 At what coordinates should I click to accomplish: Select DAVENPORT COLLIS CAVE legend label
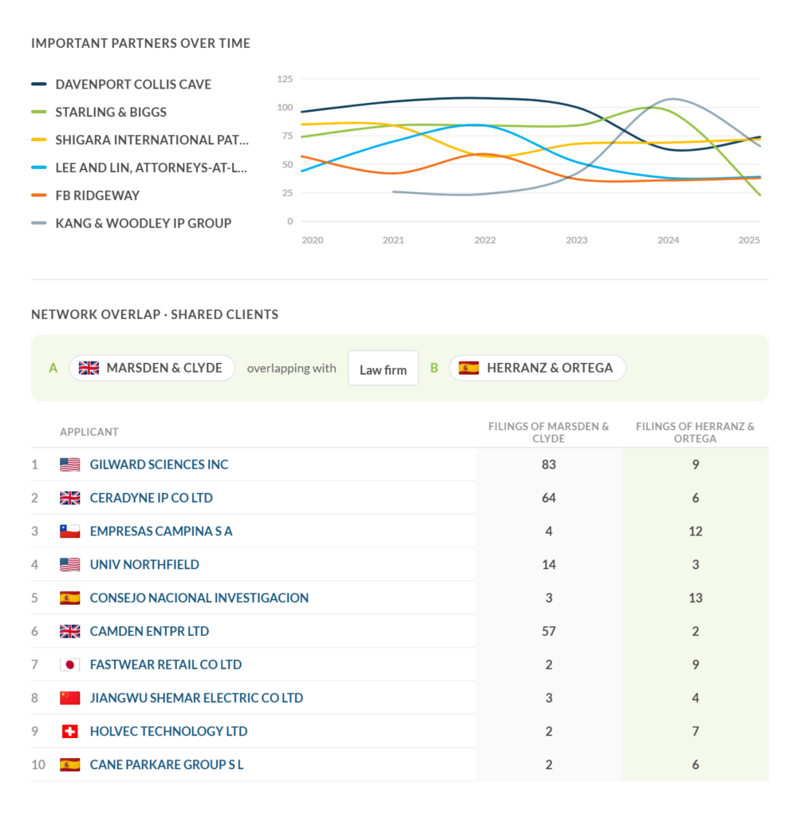point(133,85)
